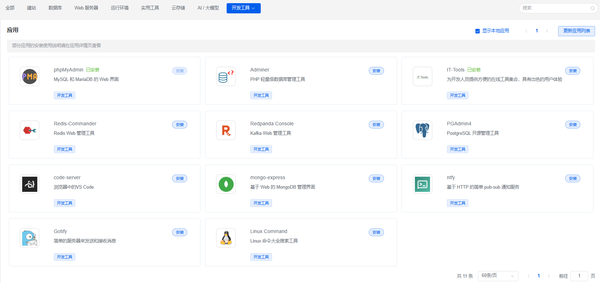Click 开发工具 tag on phpMyAdmin card
This screenshot has height=283, width=600.
tap(64, 95)
